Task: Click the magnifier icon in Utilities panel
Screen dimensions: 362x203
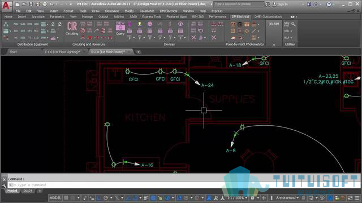Action: 294,24
